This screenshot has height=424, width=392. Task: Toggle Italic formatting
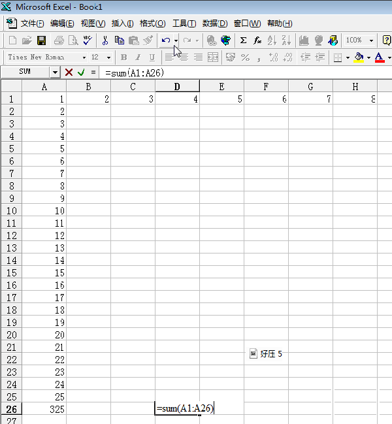138,57
